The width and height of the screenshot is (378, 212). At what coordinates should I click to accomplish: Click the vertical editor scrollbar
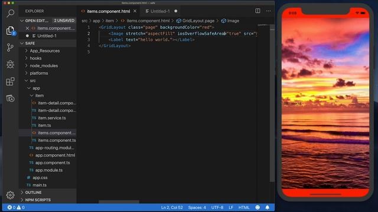[x=272, y=104]
